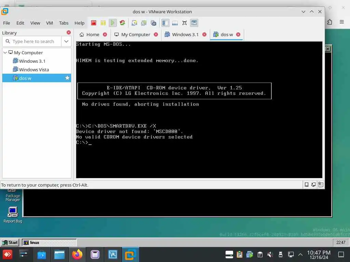Open the File menu

[6, 23]
